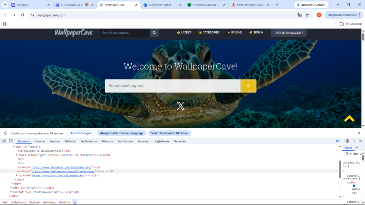Select the inspect element picker icon
This screenshot has height=205, width=365.
coord(4,141)
